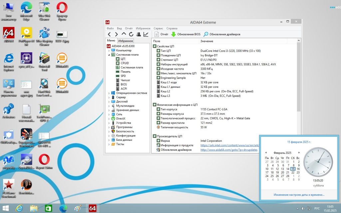Expand the Хранение данных tree node
The width and height of the screenshot is (341, 213).
109,110
